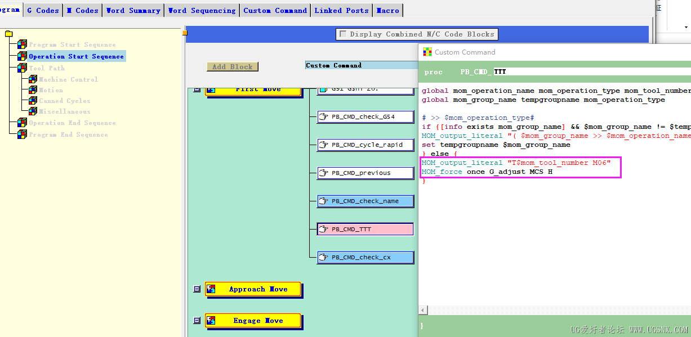Select the PB_CMD_previous block
The width and height of the screenshot is (691, 337).
365,173
